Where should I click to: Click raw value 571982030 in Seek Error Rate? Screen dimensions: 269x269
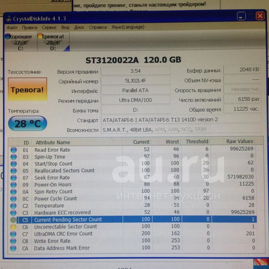(x=241, y=177)
